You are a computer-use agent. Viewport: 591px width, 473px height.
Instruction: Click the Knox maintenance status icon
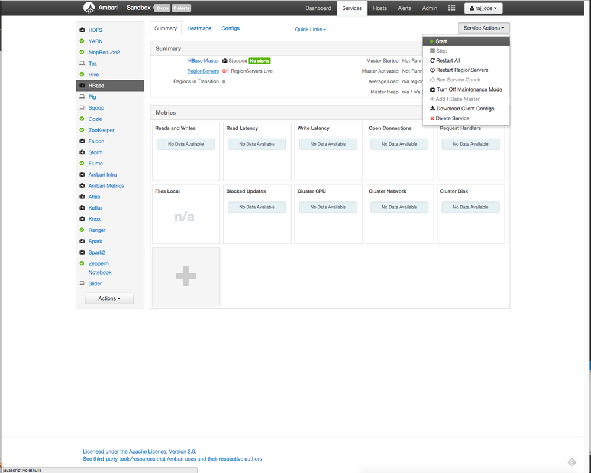[82, 218]
